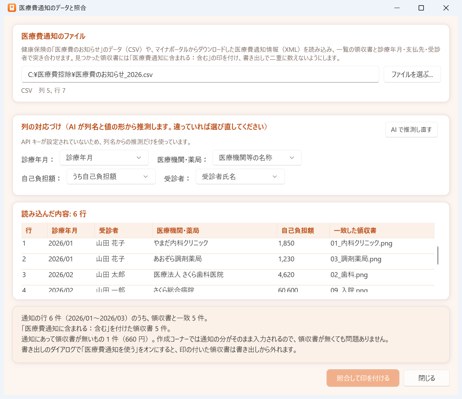
Task: Click the CSV 列 5、行 7 status text
Action: point(43,91)
